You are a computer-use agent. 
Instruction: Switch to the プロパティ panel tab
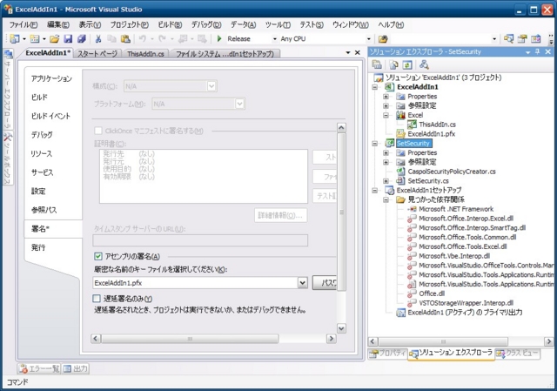(x=387, y=354)
